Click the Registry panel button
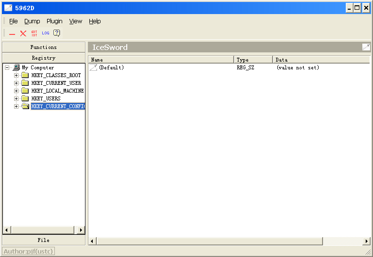This screenshot has width=373, height=257. [44, 58]
